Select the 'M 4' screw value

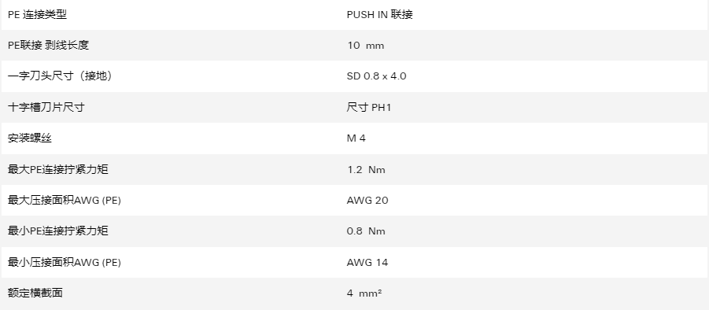(356, 138)
